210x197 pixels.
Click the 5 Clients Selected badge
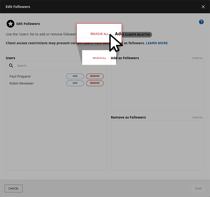(x=137, y=35)
